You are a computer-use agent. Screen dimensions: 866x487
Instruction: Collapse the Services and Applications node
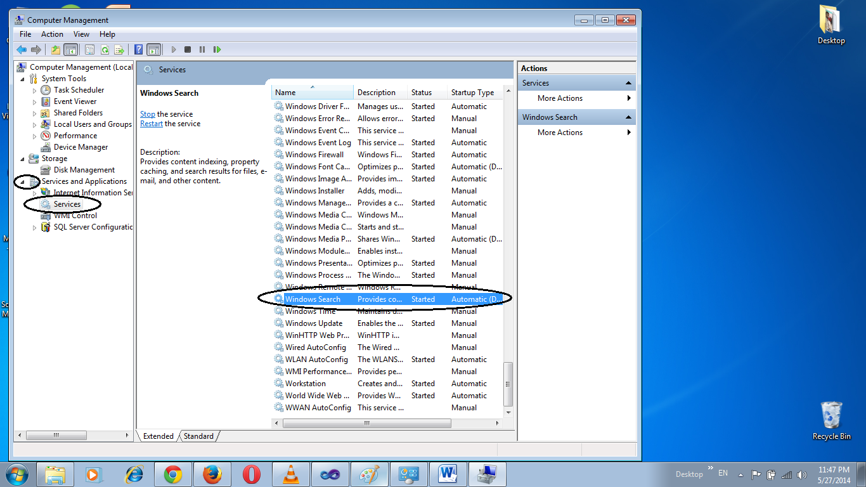click(23, 182)
